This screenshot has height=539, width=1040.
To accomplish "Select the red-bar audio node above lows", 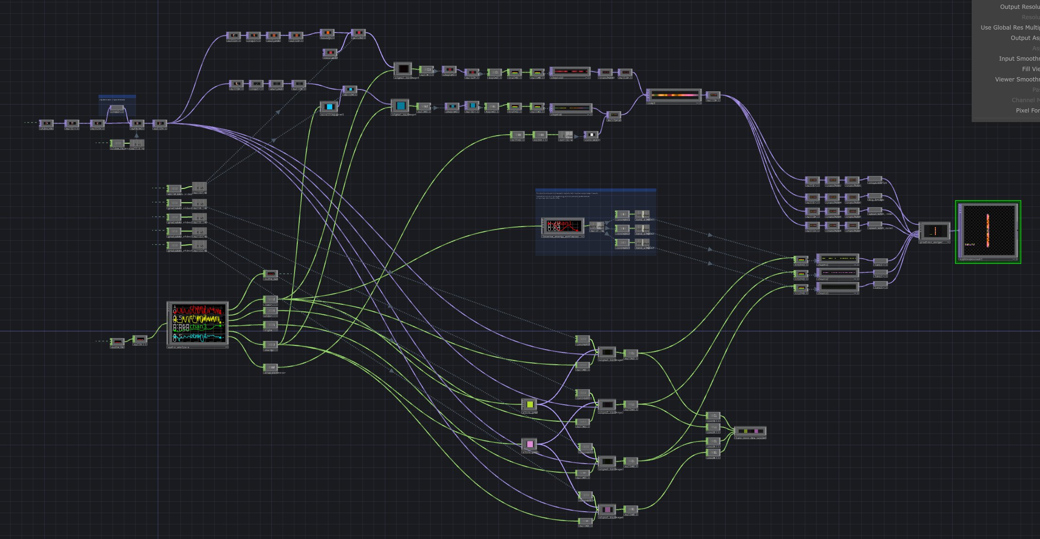I will [x=270, y=275].
